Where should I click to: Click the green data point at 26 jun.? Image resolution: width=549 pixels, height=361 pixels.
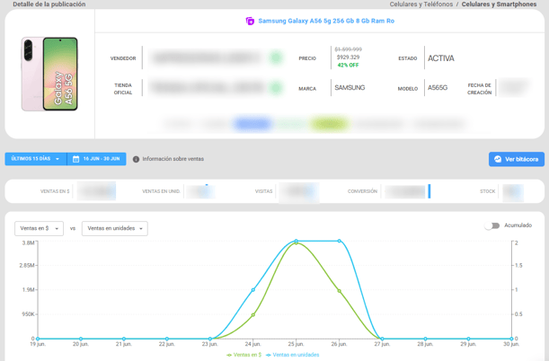coord(340,291)
